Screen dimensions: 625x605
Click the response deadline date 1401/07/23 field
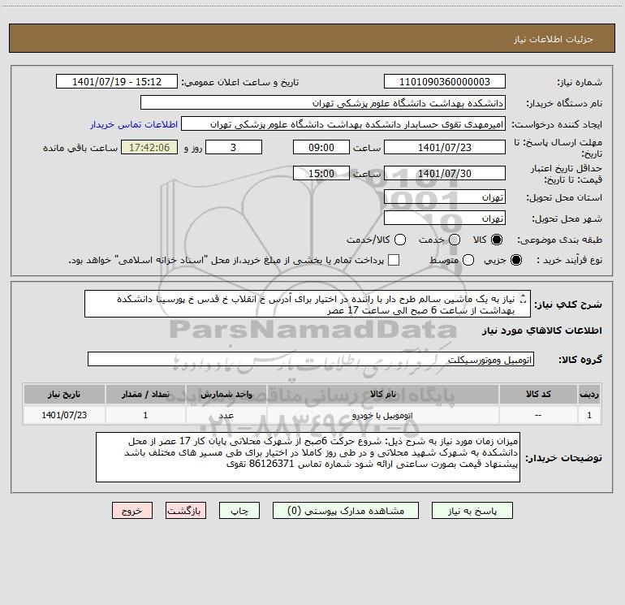click(x=445, y=148)
